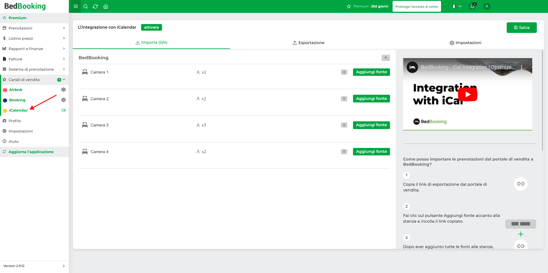This screenshot has height=273, width=548.
Task: Click the Camera 3 label
Action: click(x=100, y=125)
